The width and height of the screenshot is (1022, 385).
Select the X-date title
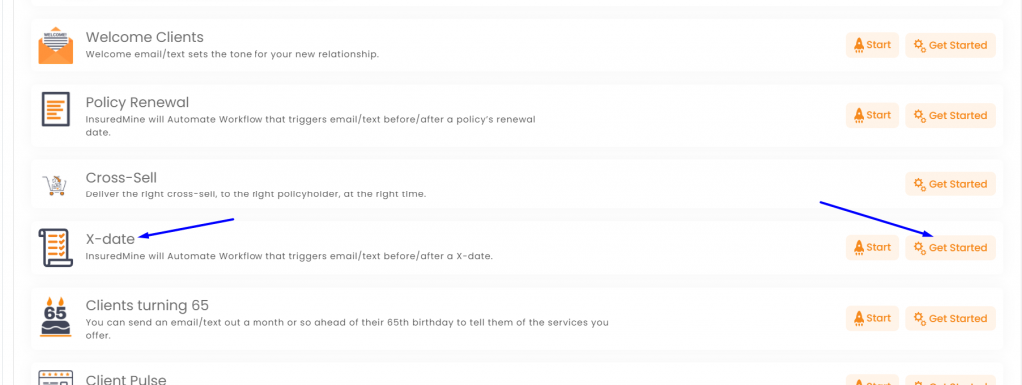pyautogui.click(x=110, y=239)
